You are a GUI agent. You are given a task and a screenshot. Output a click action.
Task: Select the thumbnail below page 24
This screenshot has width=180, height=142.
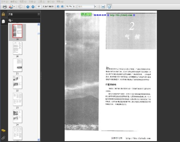17,133
